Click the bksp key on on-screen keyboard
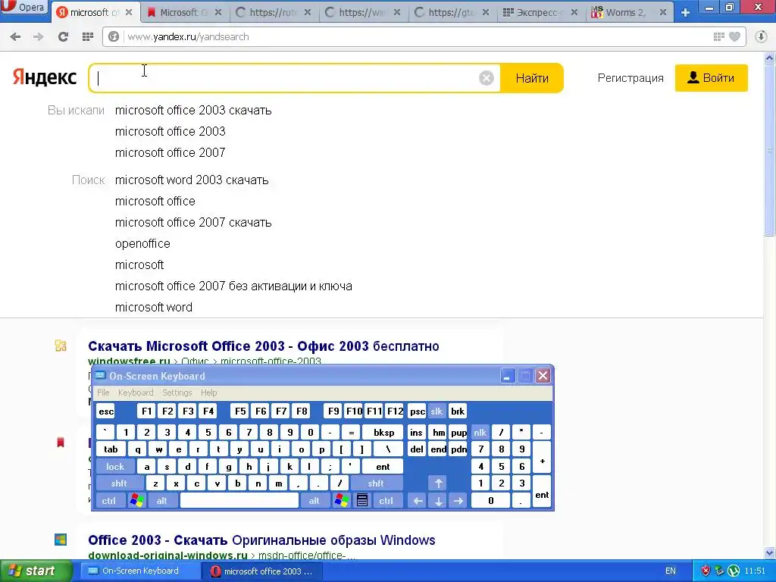Image resolution: width=776 pixels, height=582 pixels. pyautogui.click(x=383, y=433)
